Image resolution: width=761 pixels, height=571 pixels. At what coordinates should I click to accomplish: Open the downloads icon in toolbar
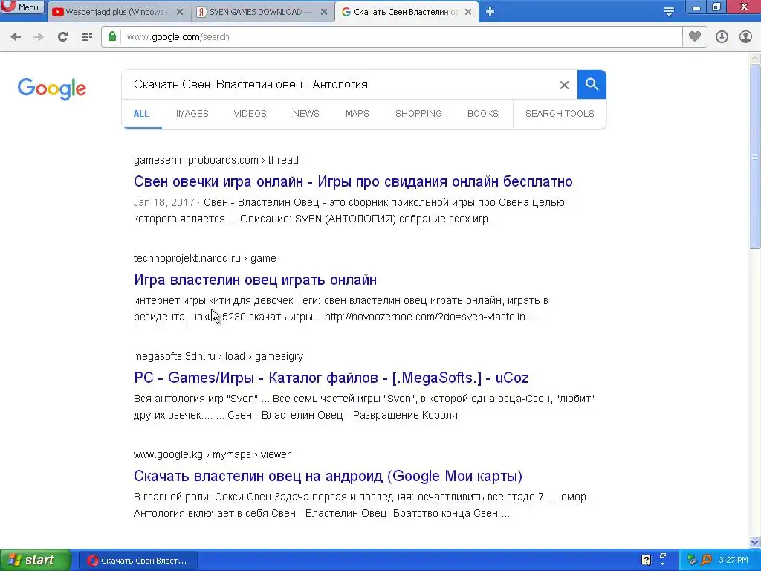click(722, 37)
